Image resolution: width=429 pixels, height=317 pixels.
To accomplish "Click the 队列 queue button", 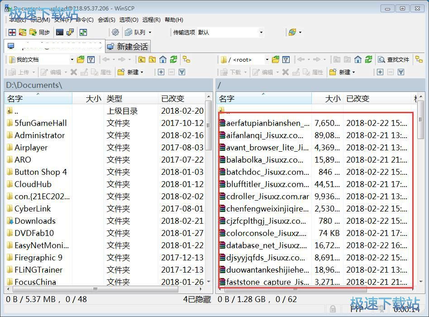I will pos(135,32).
